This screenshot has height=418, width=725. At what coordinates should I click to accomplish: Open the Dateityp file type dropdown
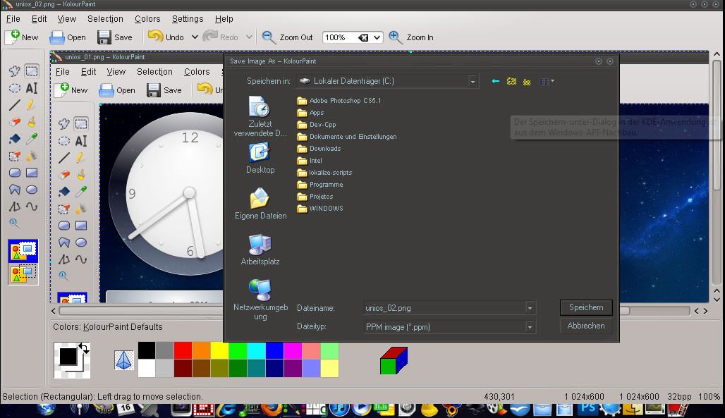point(530,327)
